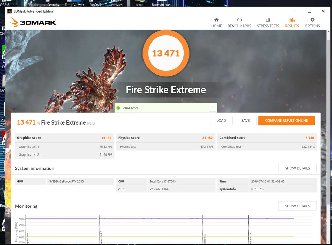Minimize the 3DMark window

[x=296, y=11]
